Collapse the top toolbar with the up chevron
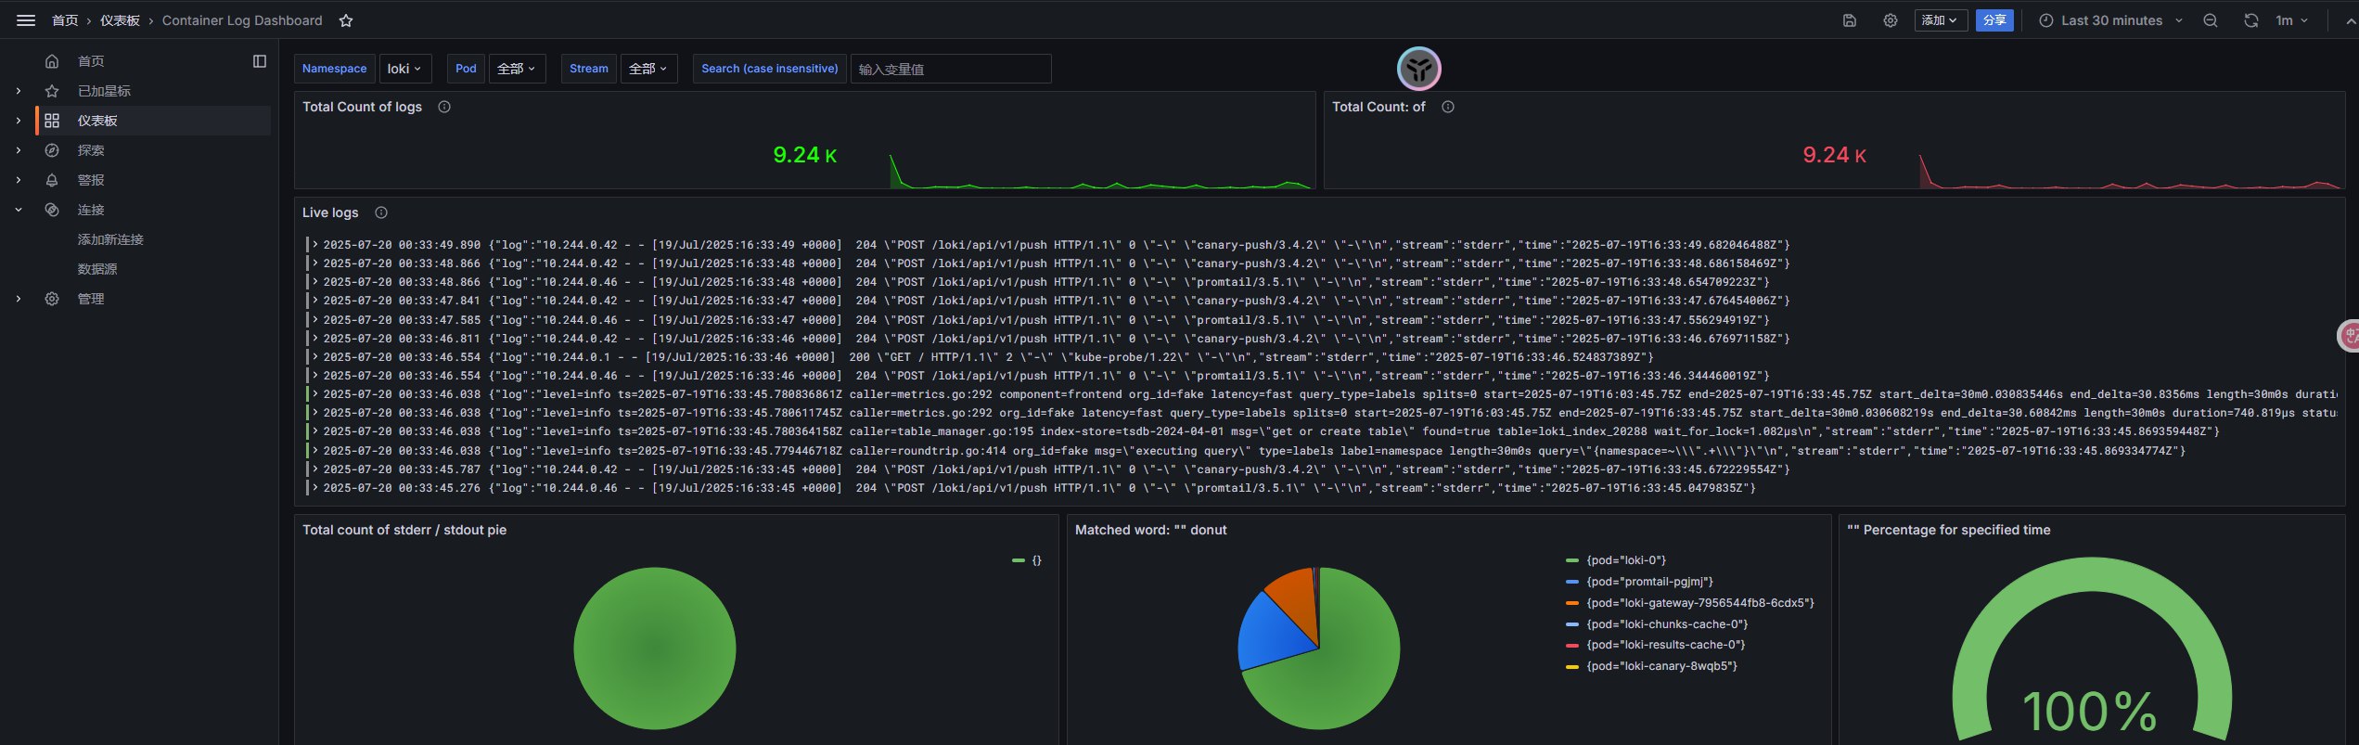Screen dimensions: 2359x745 click(2351, 20)
